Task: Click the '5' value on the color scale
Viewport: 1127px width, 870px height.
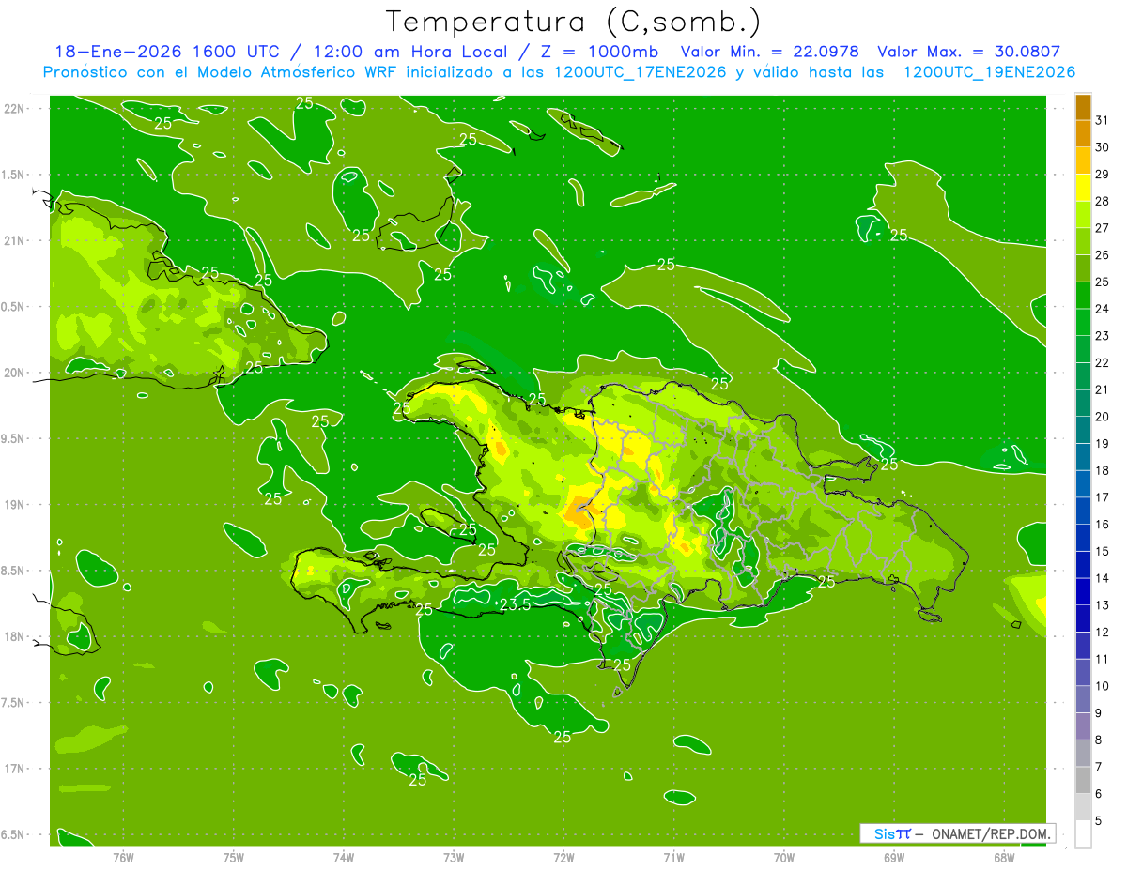Action: coord(1099,820)
